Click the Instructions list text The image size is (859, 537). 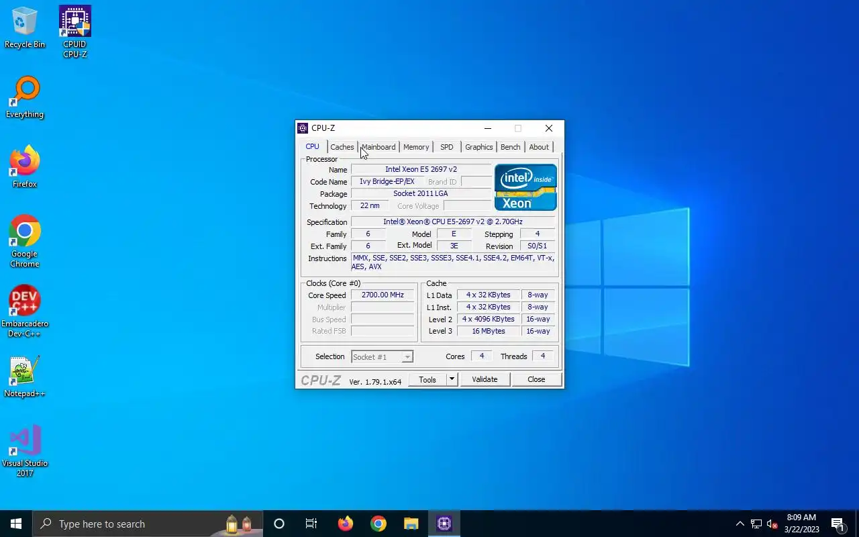click(x=453, y=262)
